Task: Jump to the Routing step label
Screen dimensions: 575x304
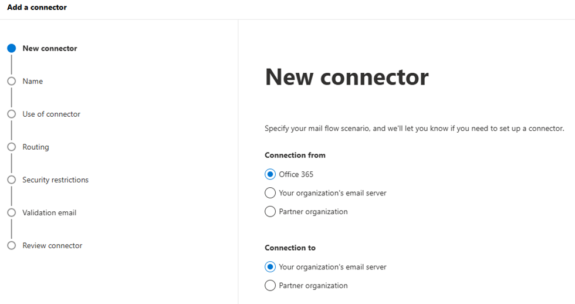Action: pos(36,147)
